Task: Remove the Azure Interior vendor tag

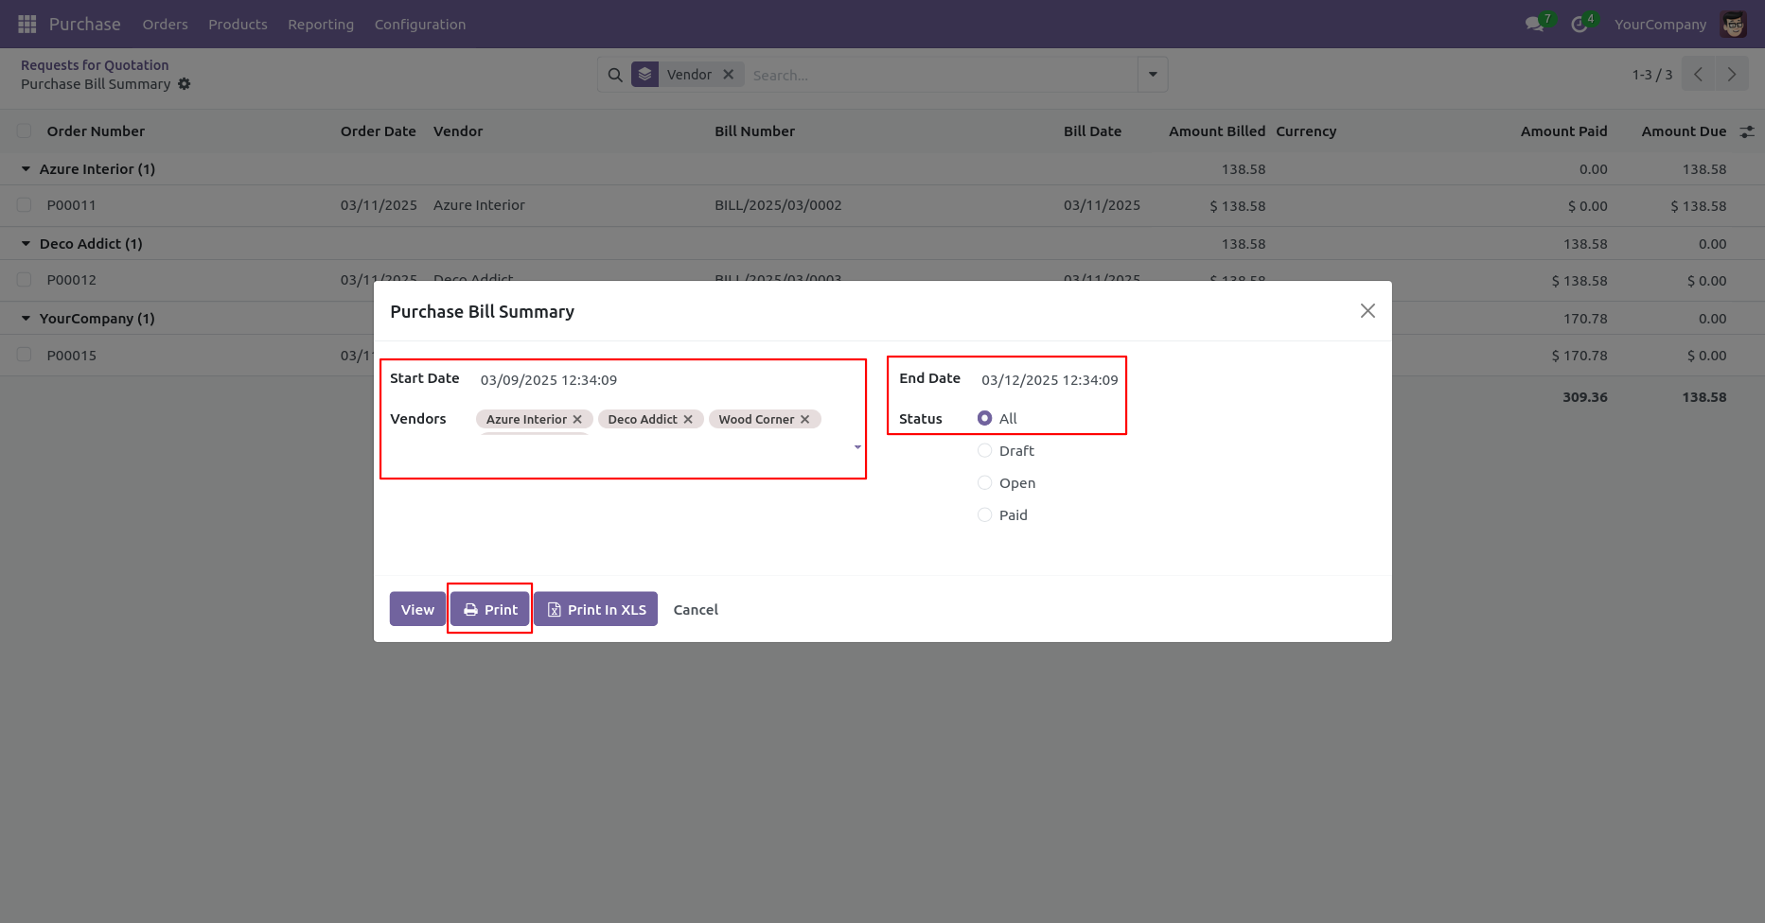Action: pos(577,420)
